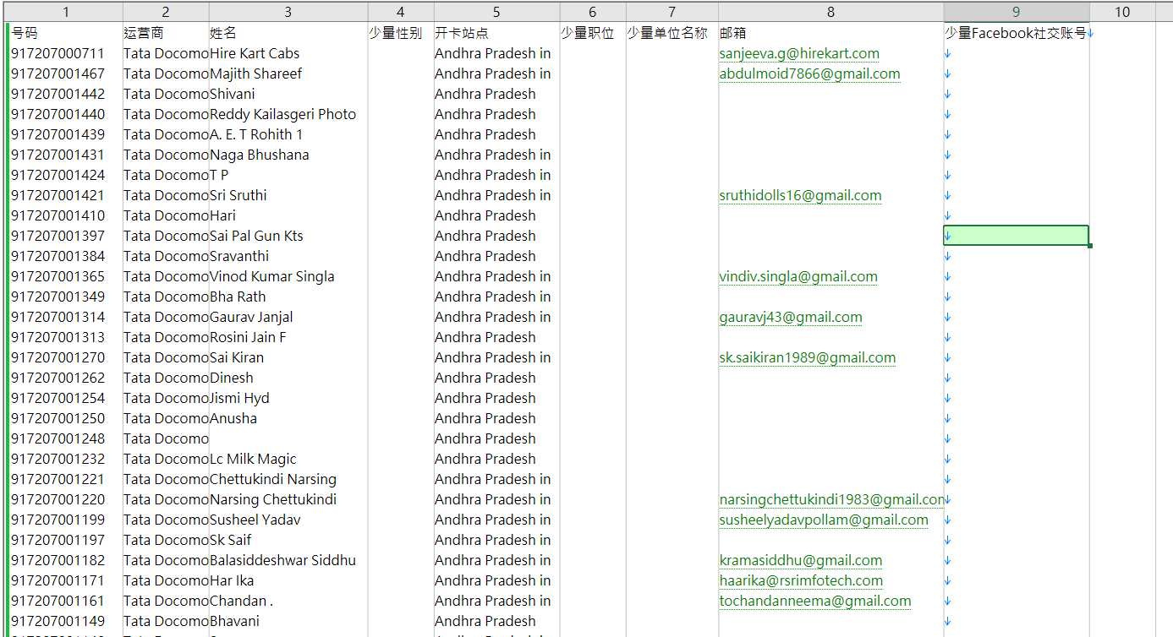Select the column 6 header
1173x637 pixels.
click(x=592, y=12)
